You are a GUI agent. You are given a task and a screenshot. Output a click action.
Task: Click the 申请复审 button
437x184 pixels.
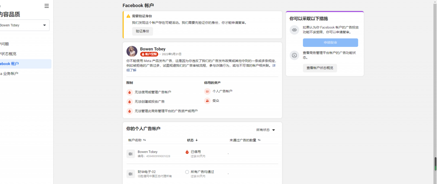point(330,42)
